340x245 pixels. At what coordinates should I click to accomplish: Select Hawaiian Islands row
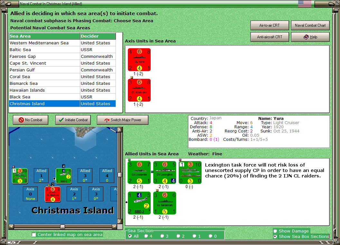click(x=62, y=90)
